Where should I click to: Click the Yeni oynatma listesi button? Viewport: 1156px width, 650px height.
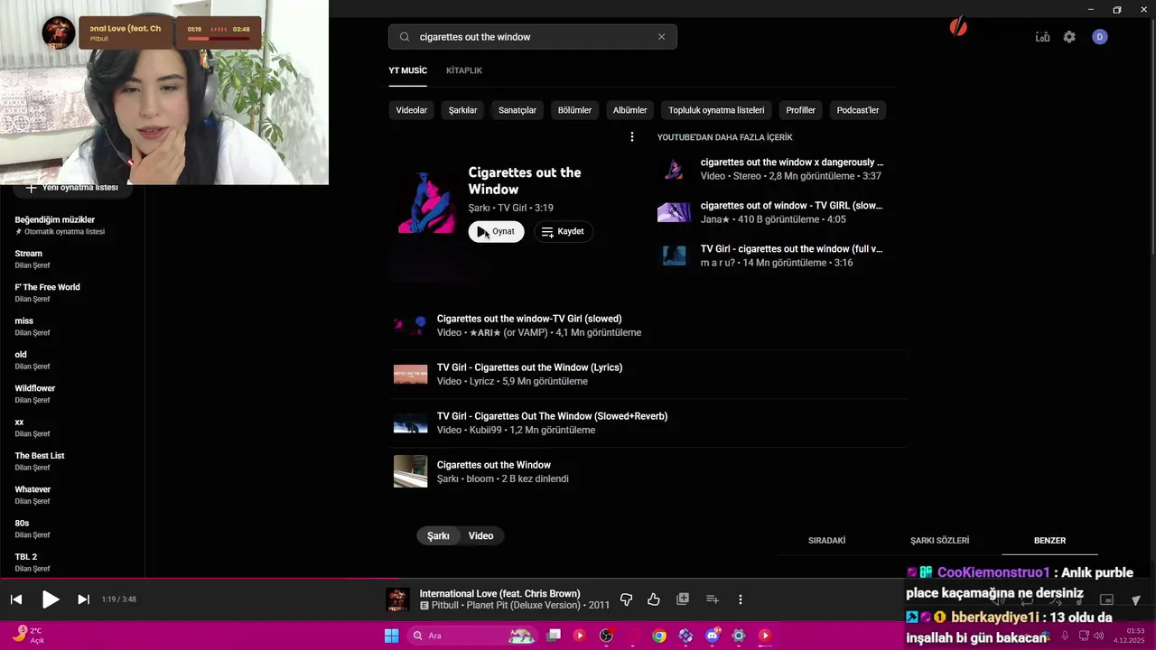click(x=72, y=188)
